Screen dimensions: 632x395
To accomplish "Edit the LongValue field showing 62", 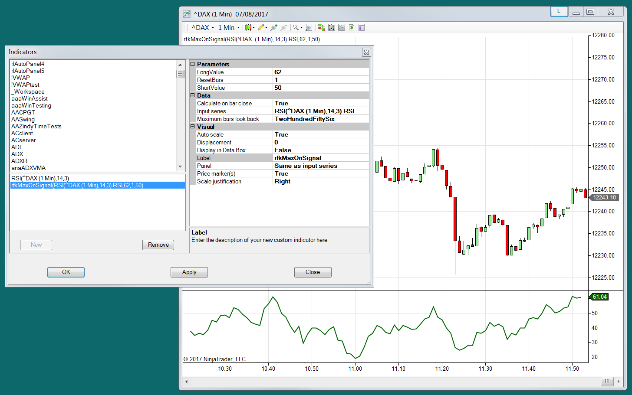I will click(x=321, y=72).
